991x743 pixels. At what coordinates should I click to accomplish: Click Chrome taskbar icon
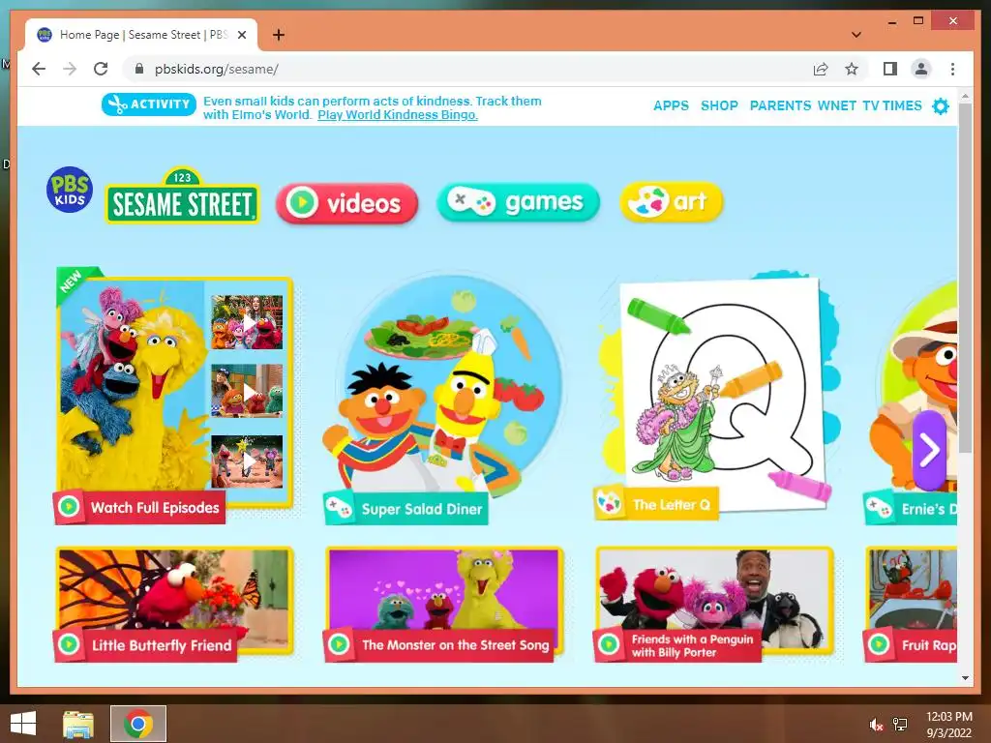(x=137, y=724)
